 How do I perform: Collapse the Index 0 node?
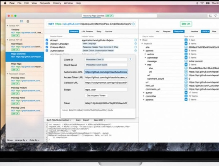pos(142,44)
